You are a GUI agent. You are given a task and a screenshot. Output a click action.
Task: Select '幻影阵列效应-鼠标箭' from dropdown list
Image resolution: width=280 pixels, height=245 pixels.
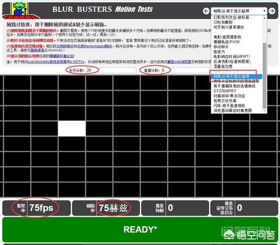point(231,18)
